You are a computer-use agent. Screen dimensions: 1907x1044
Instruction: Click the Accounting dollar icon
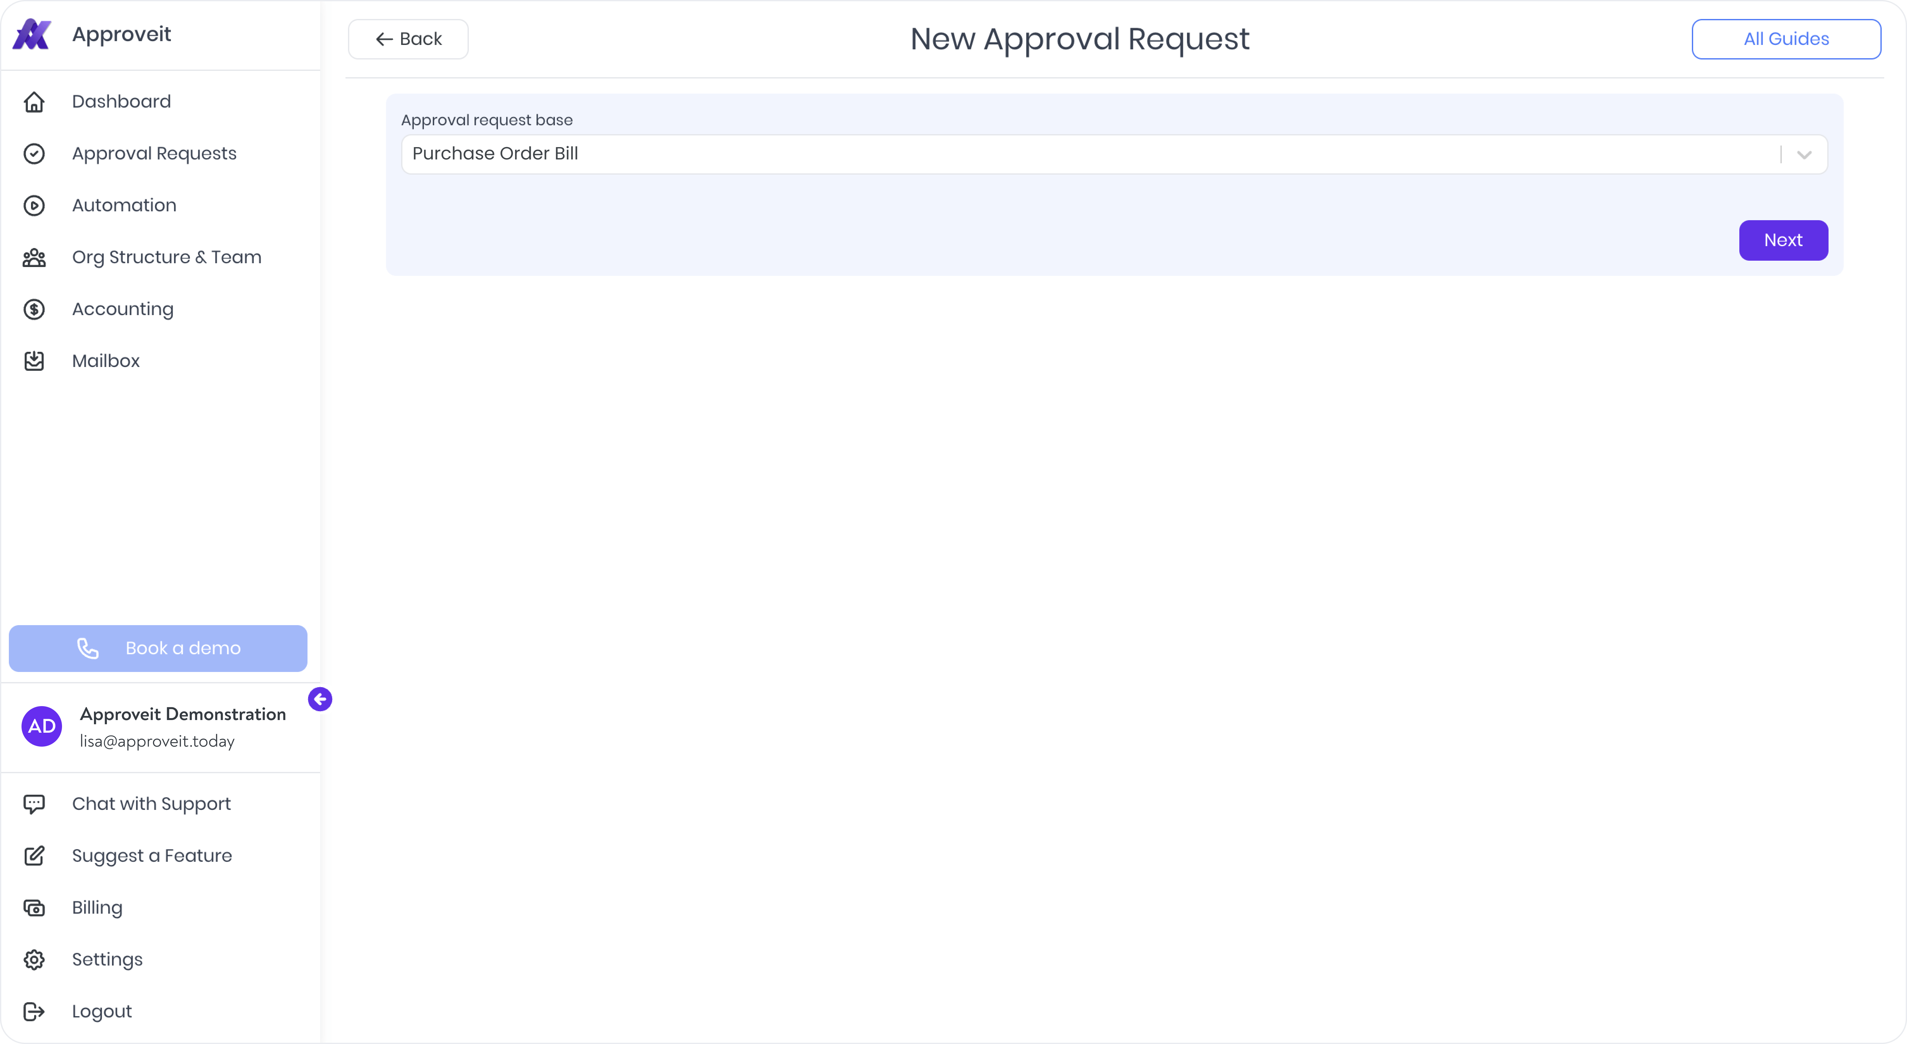click(34, 309)
